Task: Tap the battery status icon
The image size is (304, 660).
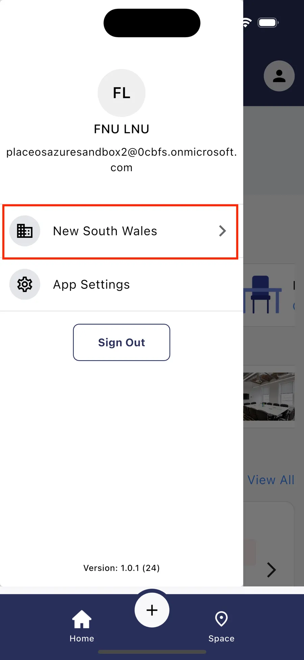Action: 268,23
